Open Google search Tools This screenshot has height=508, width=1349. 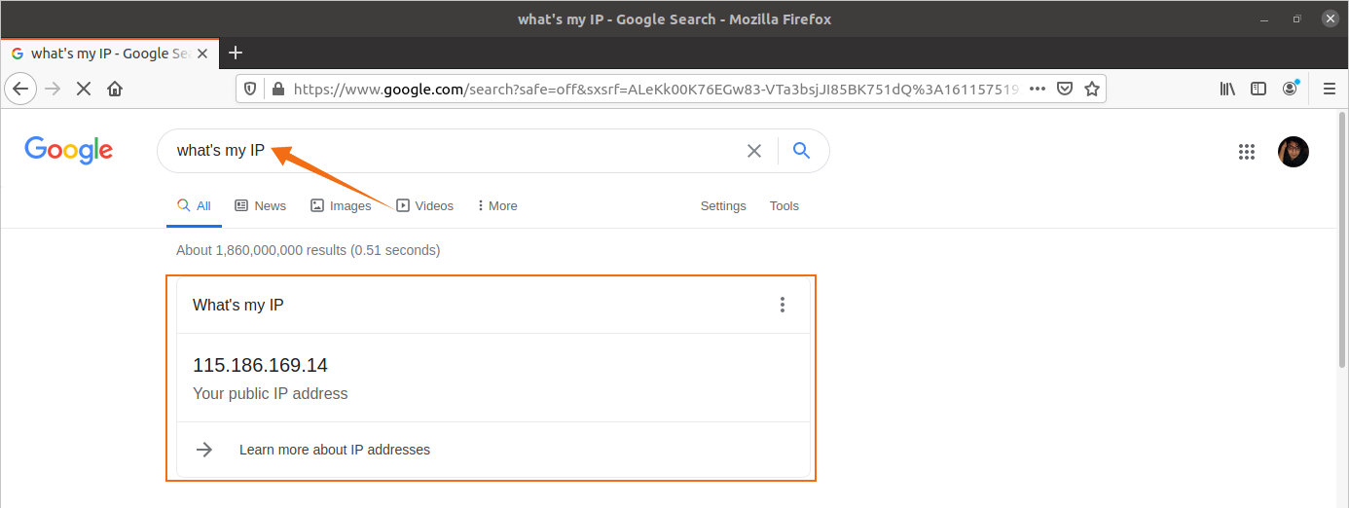[784, 206]
